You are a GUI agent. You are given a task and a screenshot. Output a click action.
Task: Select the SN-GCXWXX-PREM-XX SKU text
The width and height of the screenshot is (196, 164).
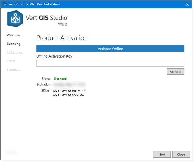tap(69, 91)
